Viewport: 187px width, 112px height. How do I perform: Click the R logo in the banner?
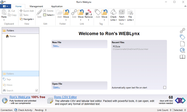pos(180,101)
